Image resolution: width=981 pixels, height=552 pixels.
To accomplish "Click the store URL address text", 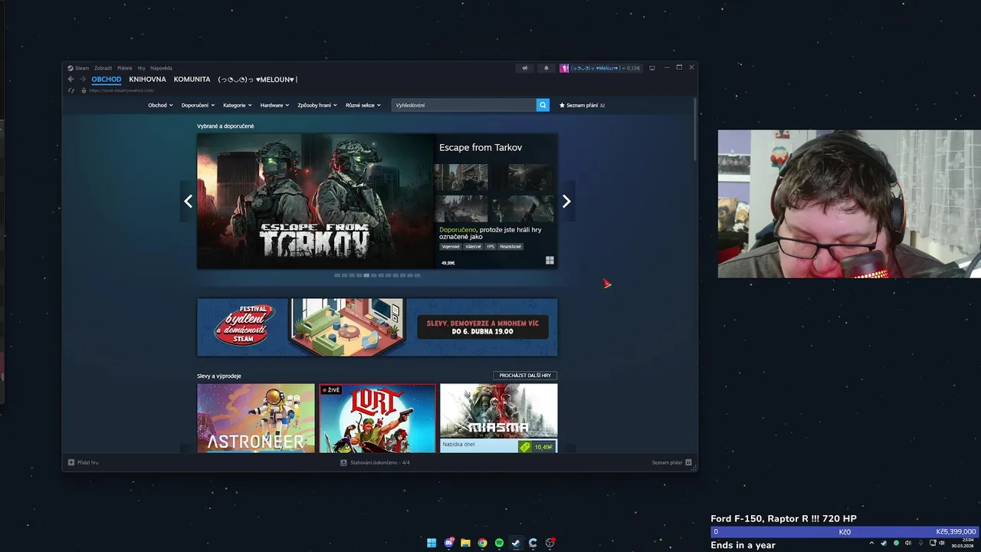I will pyautogui.click(x=122, y=90).
